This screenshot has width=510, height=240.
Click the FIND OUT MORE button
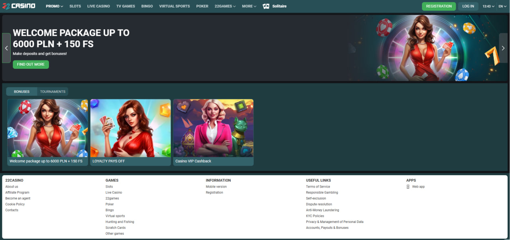point(31,64)
